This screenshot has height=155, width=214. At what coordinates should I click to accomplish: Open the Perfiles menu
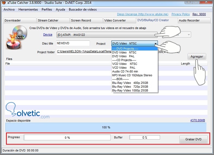pos(47,10)
